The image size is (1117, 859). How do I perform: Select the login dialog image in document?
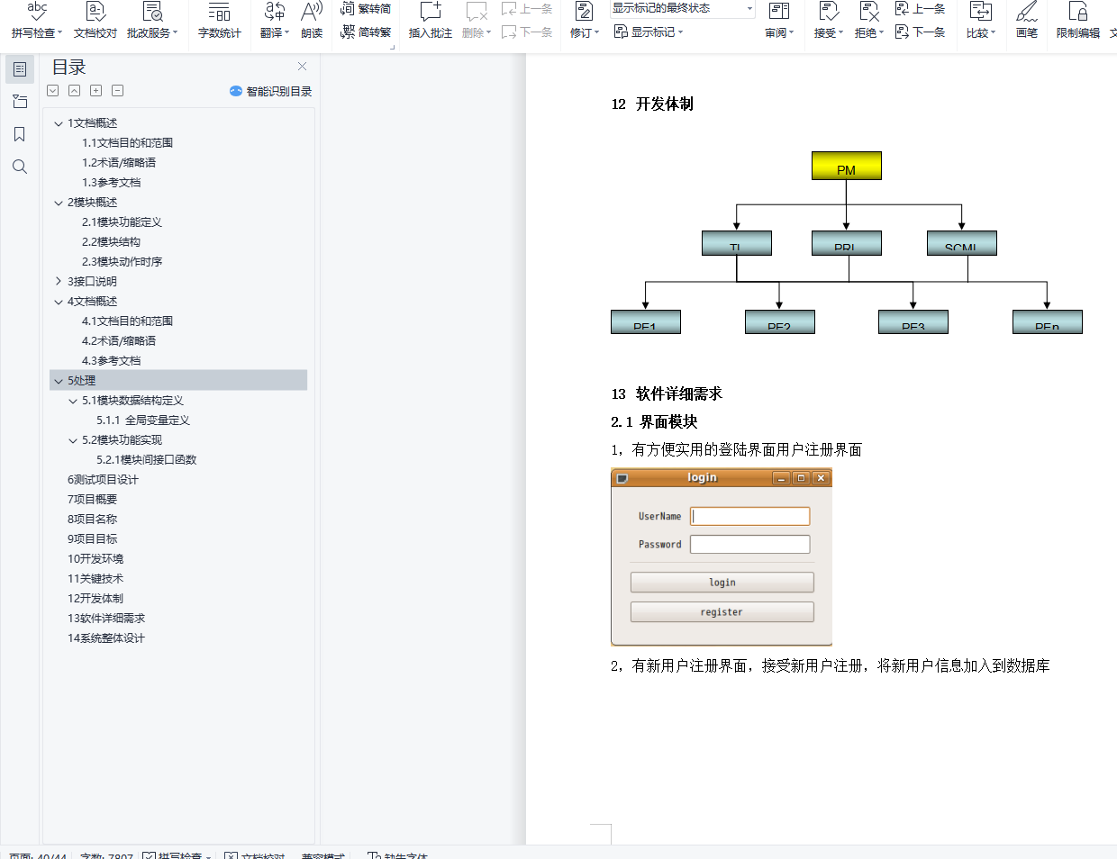tap(722, 556)
